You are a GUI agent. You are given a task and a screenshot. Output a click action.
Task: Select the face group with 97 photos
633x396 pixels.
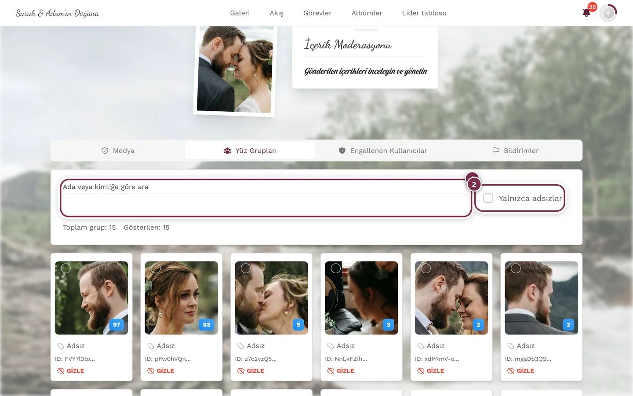tap(65, 268)
